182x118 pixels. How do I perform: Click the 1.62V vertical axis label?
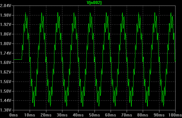(6, 72)
